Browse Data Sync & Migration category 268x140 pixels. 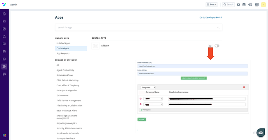[x=67, y=90]
